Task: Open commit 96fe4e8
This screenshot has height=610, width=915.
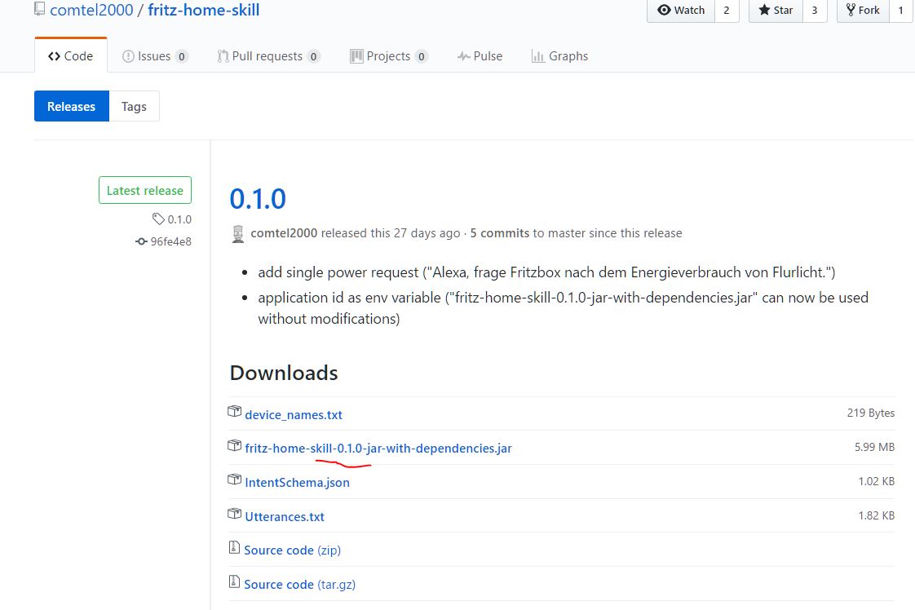Action: click(170, 241)
